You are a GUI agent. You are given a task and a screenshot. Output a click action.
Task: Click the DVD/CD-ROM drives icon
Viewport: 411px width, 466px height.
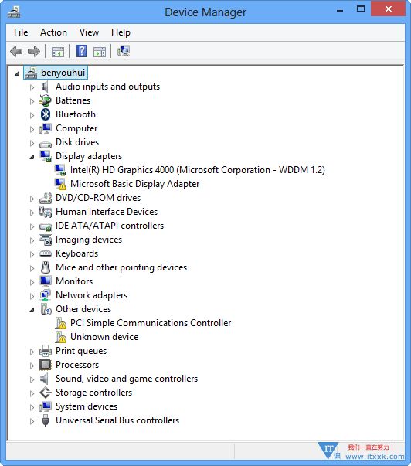pyautogui.click(x=46, y=198)
